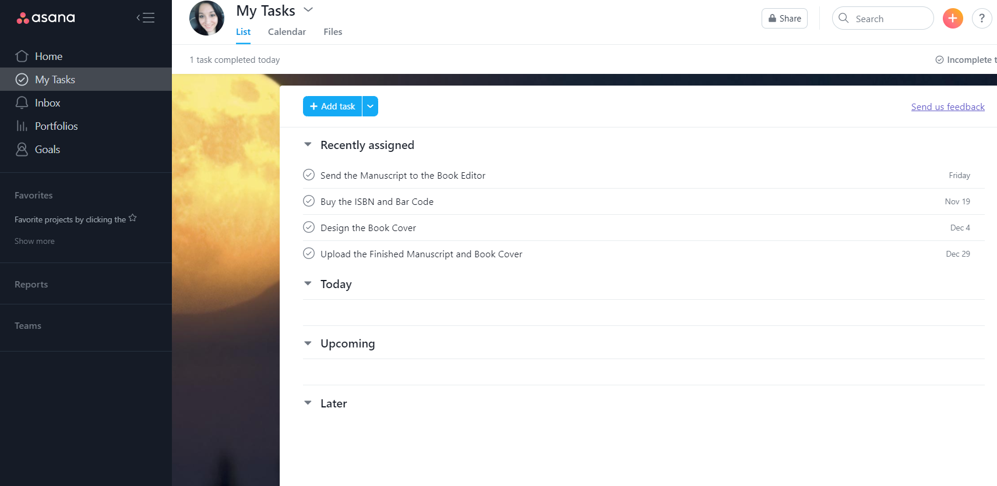Click the Inbox bell icon
The width and height of the screenshot is (997, 486).
[22, 102]
